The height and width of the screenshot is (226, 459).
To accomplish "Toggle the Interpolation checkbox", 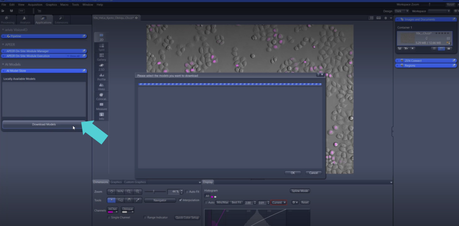I will (180, 200).
